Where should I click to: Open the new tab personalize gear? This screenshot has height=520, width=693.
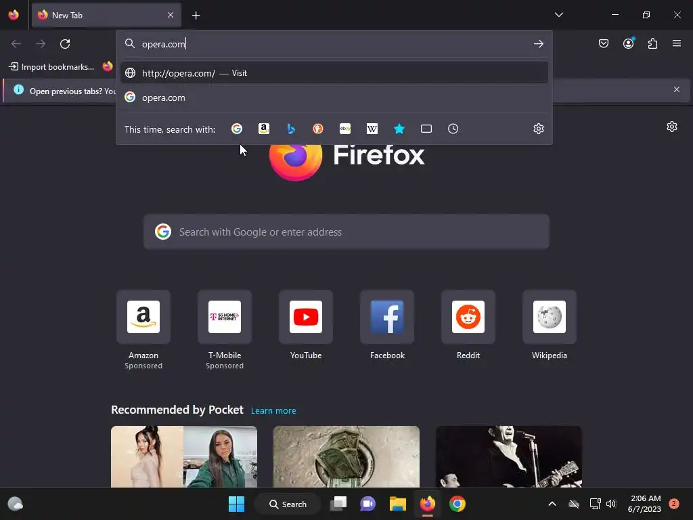click(672, 127)
